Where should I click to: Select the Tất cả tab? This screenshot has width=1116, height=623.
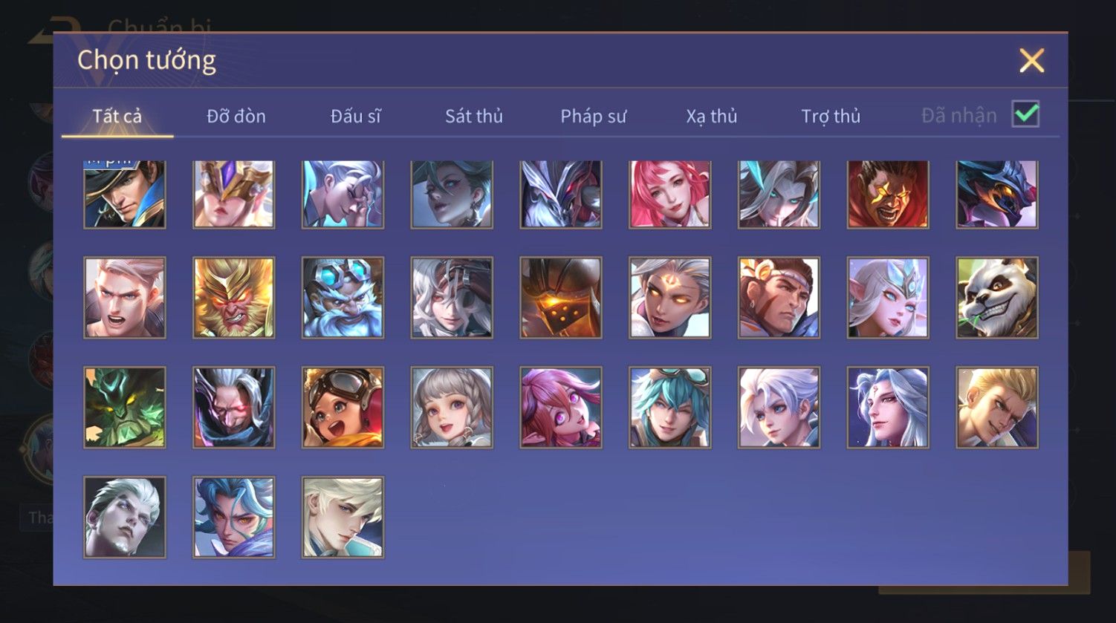[117, 117]
